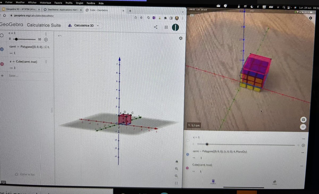Play animation of slider c in browser
Screen dimensions: 319x194
click(46, 39)
